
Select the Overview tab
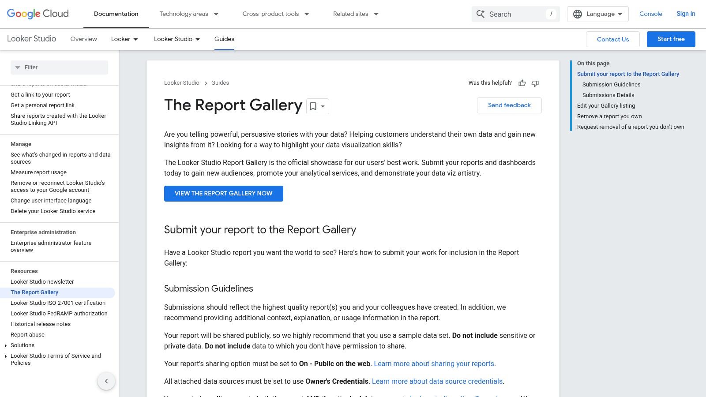(83, 39)
